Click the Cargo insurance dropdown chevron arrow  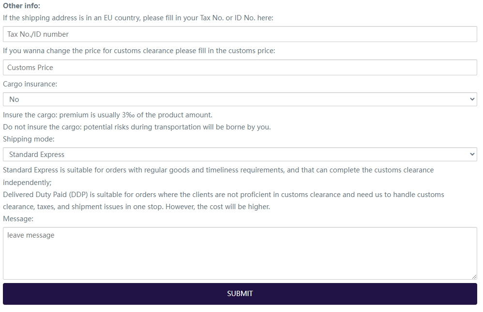click(472, 99)
